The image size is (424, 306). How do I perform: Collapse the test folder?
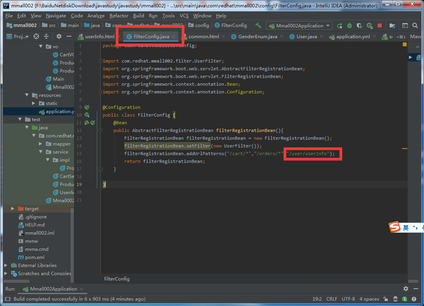20,119
